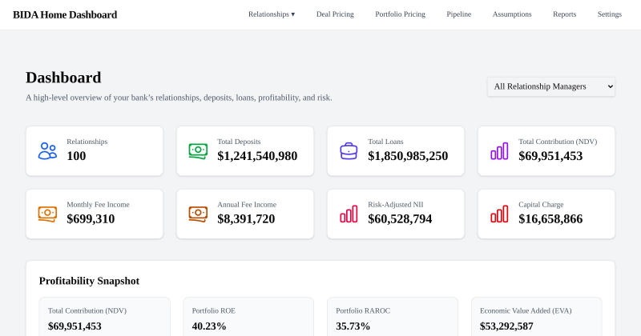Navigate to the Pipeline section

(x=458, y=14)
